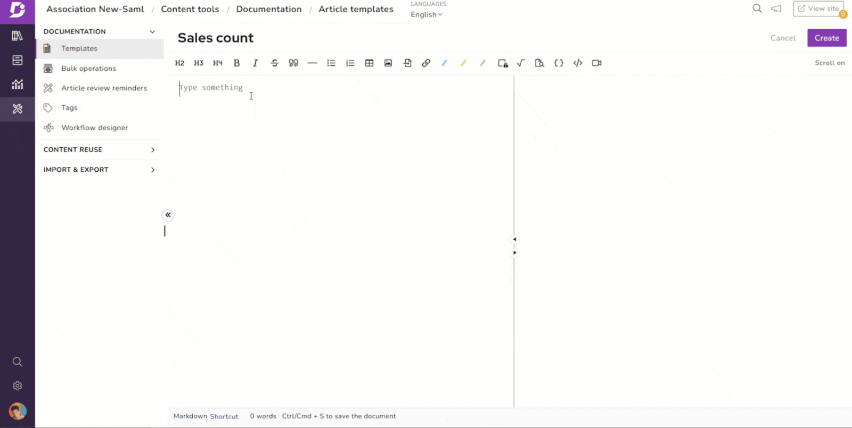This screenshot has width=852, height=428.
Task: Expand the Import & Export section
Action: [99, 170]
